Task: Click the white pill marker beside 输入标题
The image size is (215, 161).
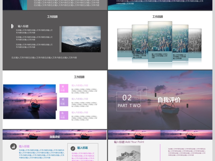Action: click(x=12, y=26)
